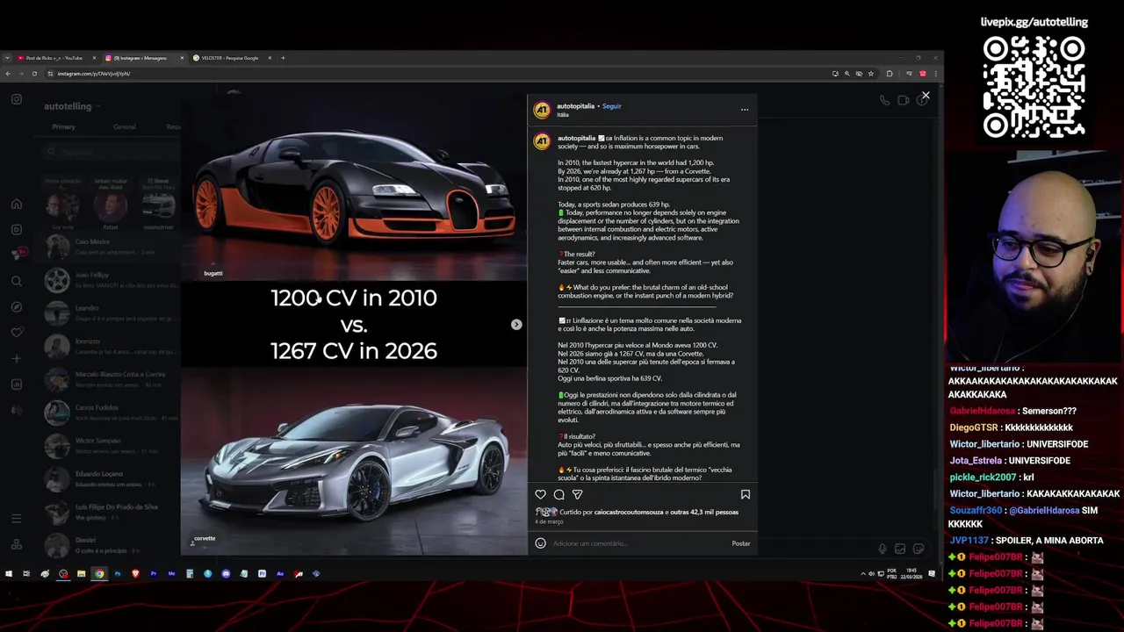Viewport: 1124px width, 632px height.
Task: Open the dashboard chart icon in sidebar
Action: click(17, 384)
